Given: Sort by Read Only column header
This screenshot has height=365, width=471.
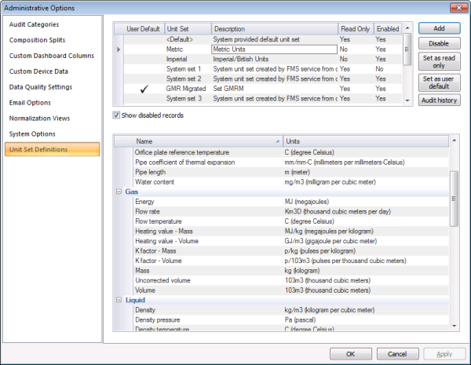Looking at the screenshot, I should pyautogui.click(x=356, y=29).
